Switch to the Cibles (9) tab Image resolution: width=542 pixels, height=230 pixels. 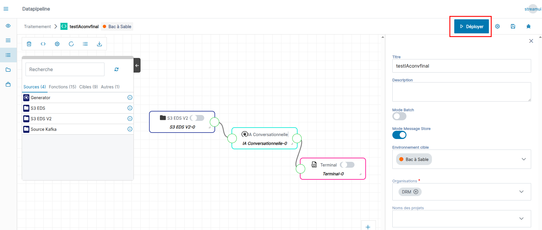[88, 87]
